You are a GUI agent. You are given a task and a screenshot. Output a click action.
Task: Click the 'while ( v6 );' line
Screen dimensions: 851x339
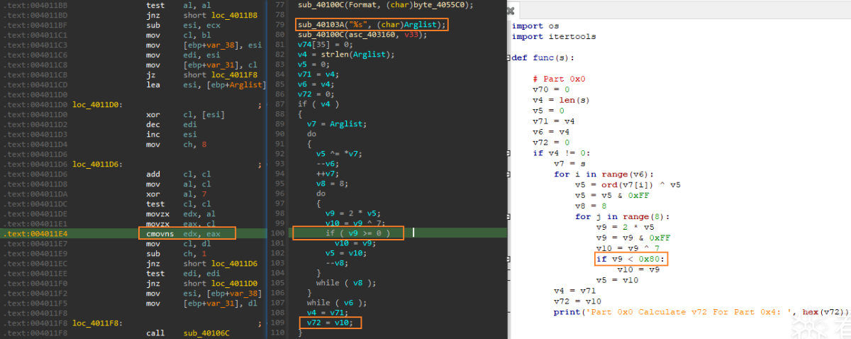click(337, 302)
